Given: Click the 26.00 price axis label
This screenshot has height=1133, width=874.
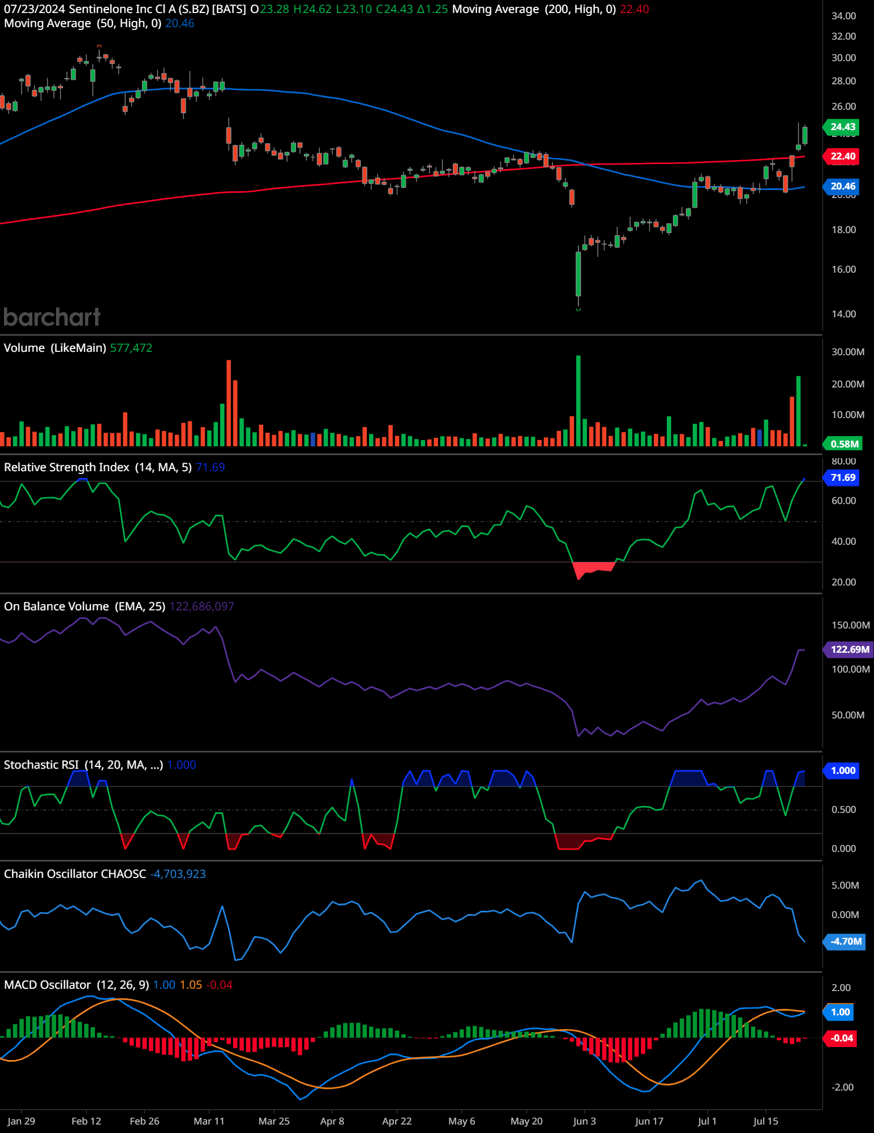Looking at the screenshot, I should point(843,106).
